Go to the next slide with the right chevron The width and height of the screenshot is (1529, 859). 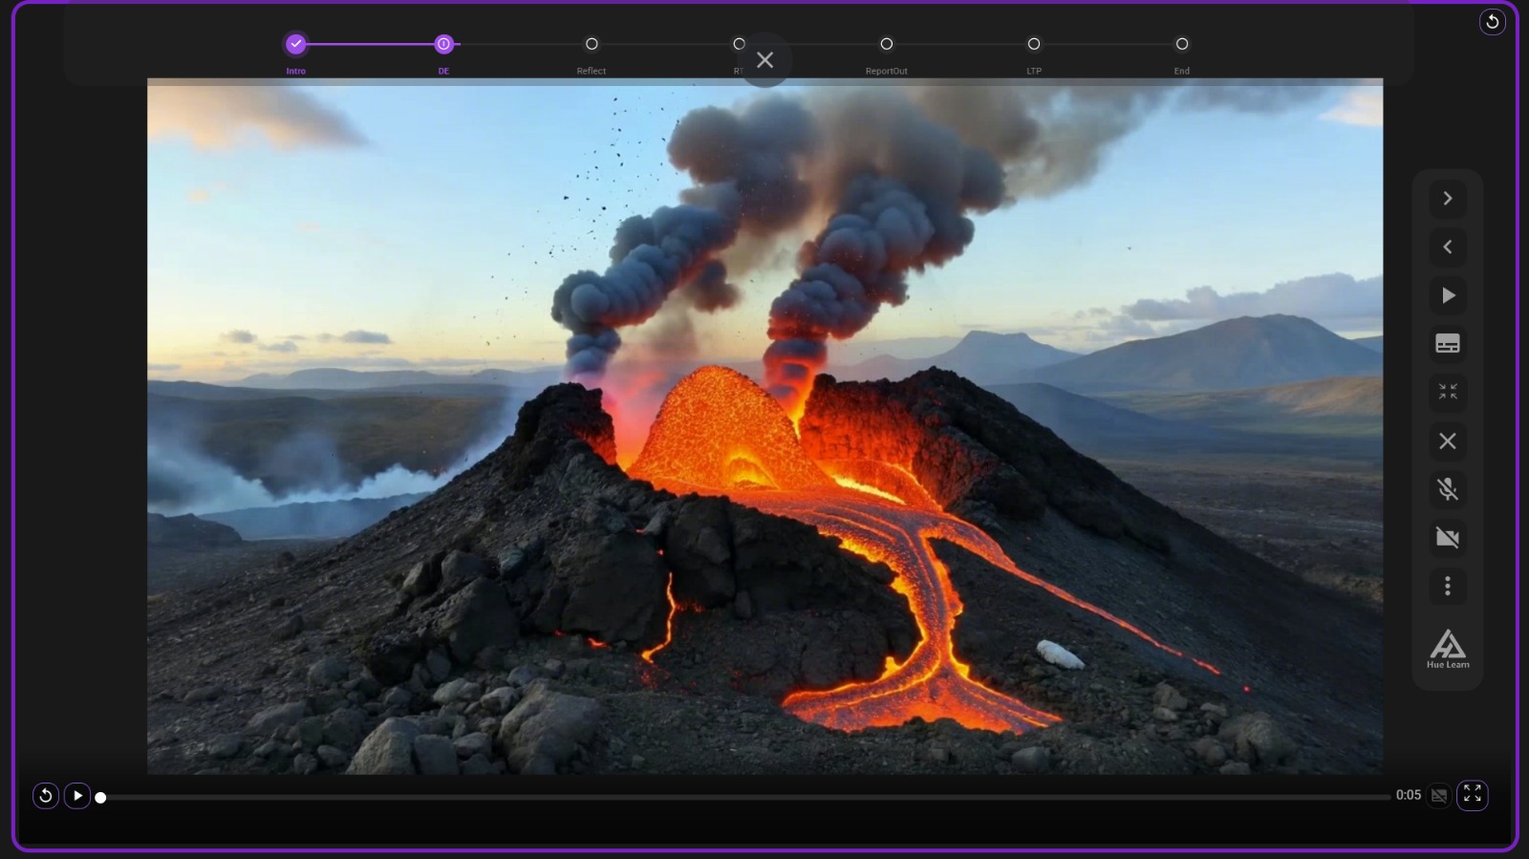click(x=1448, y=198)
